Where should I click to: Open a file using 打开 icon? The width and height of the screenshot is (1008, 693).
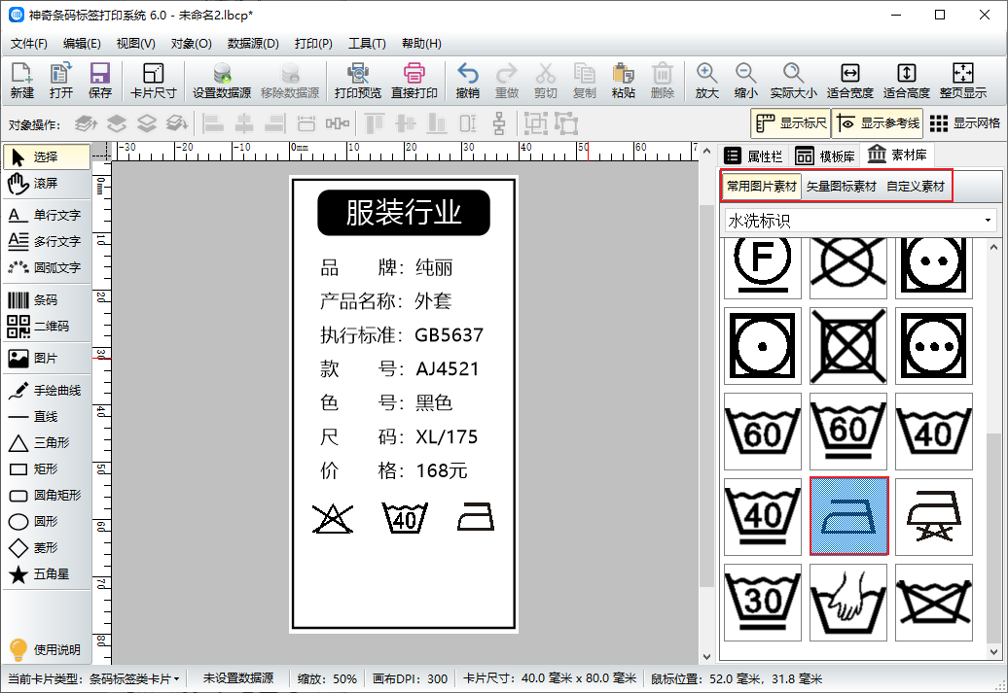61,81
